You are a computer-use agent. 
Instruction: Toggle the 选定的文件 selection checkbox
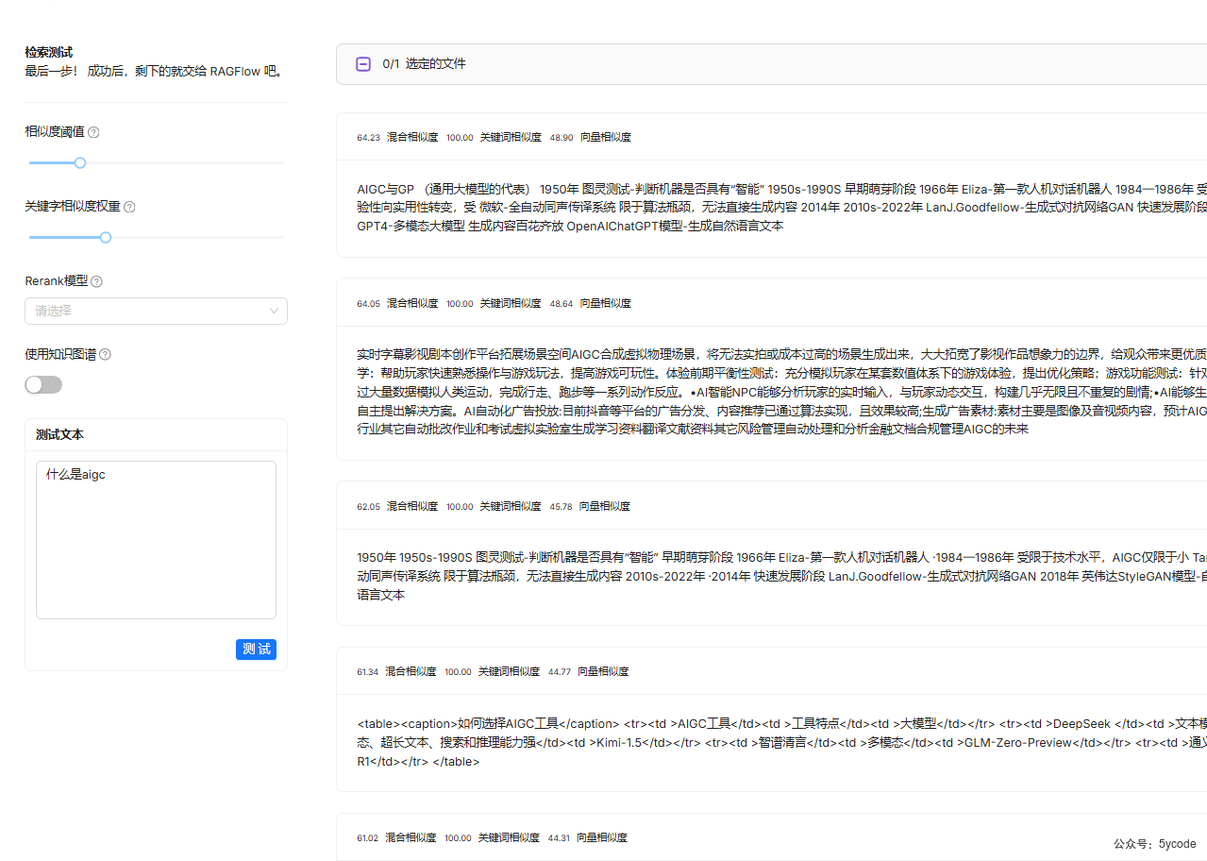(363, 64)
